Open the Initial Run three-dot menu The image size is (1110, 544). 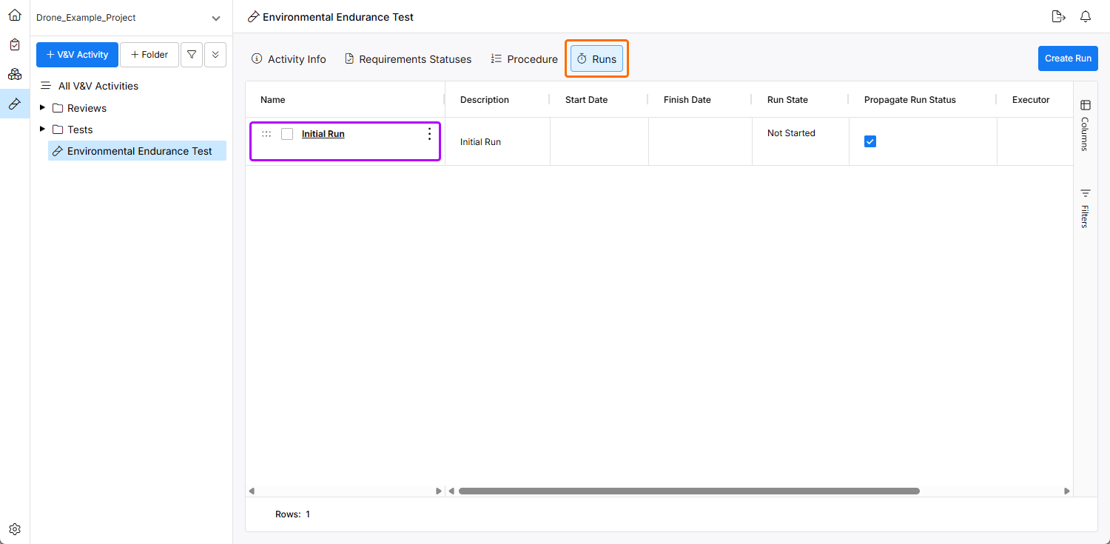(x=429, y=134)
